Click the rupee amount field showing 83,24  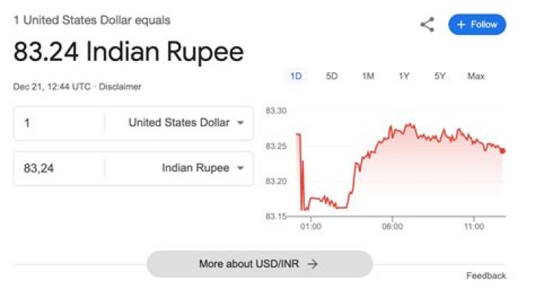(x=59, y=169)
